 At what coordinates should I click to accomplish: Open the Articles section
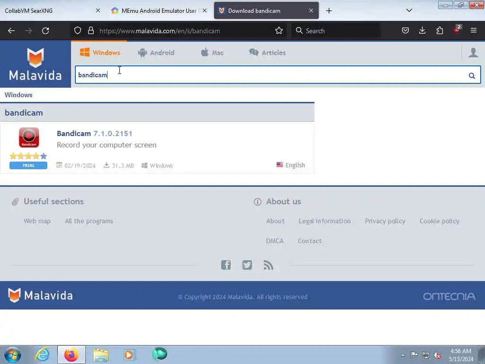click(267, 53)
